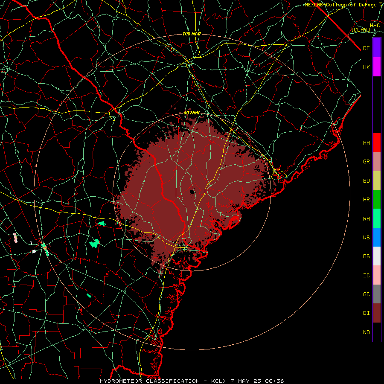
Task: Click the [CLAS] units label
Action: coord(361,30)
